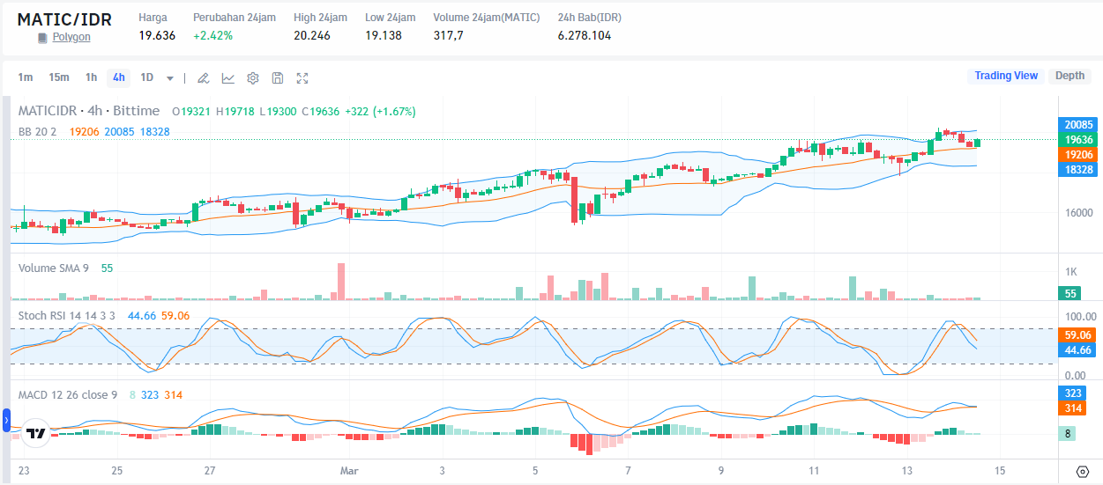Viewport: 1103px width, 485px height.
Task: Click the 18328 lower band price tag
Action: pos(1078,169)
